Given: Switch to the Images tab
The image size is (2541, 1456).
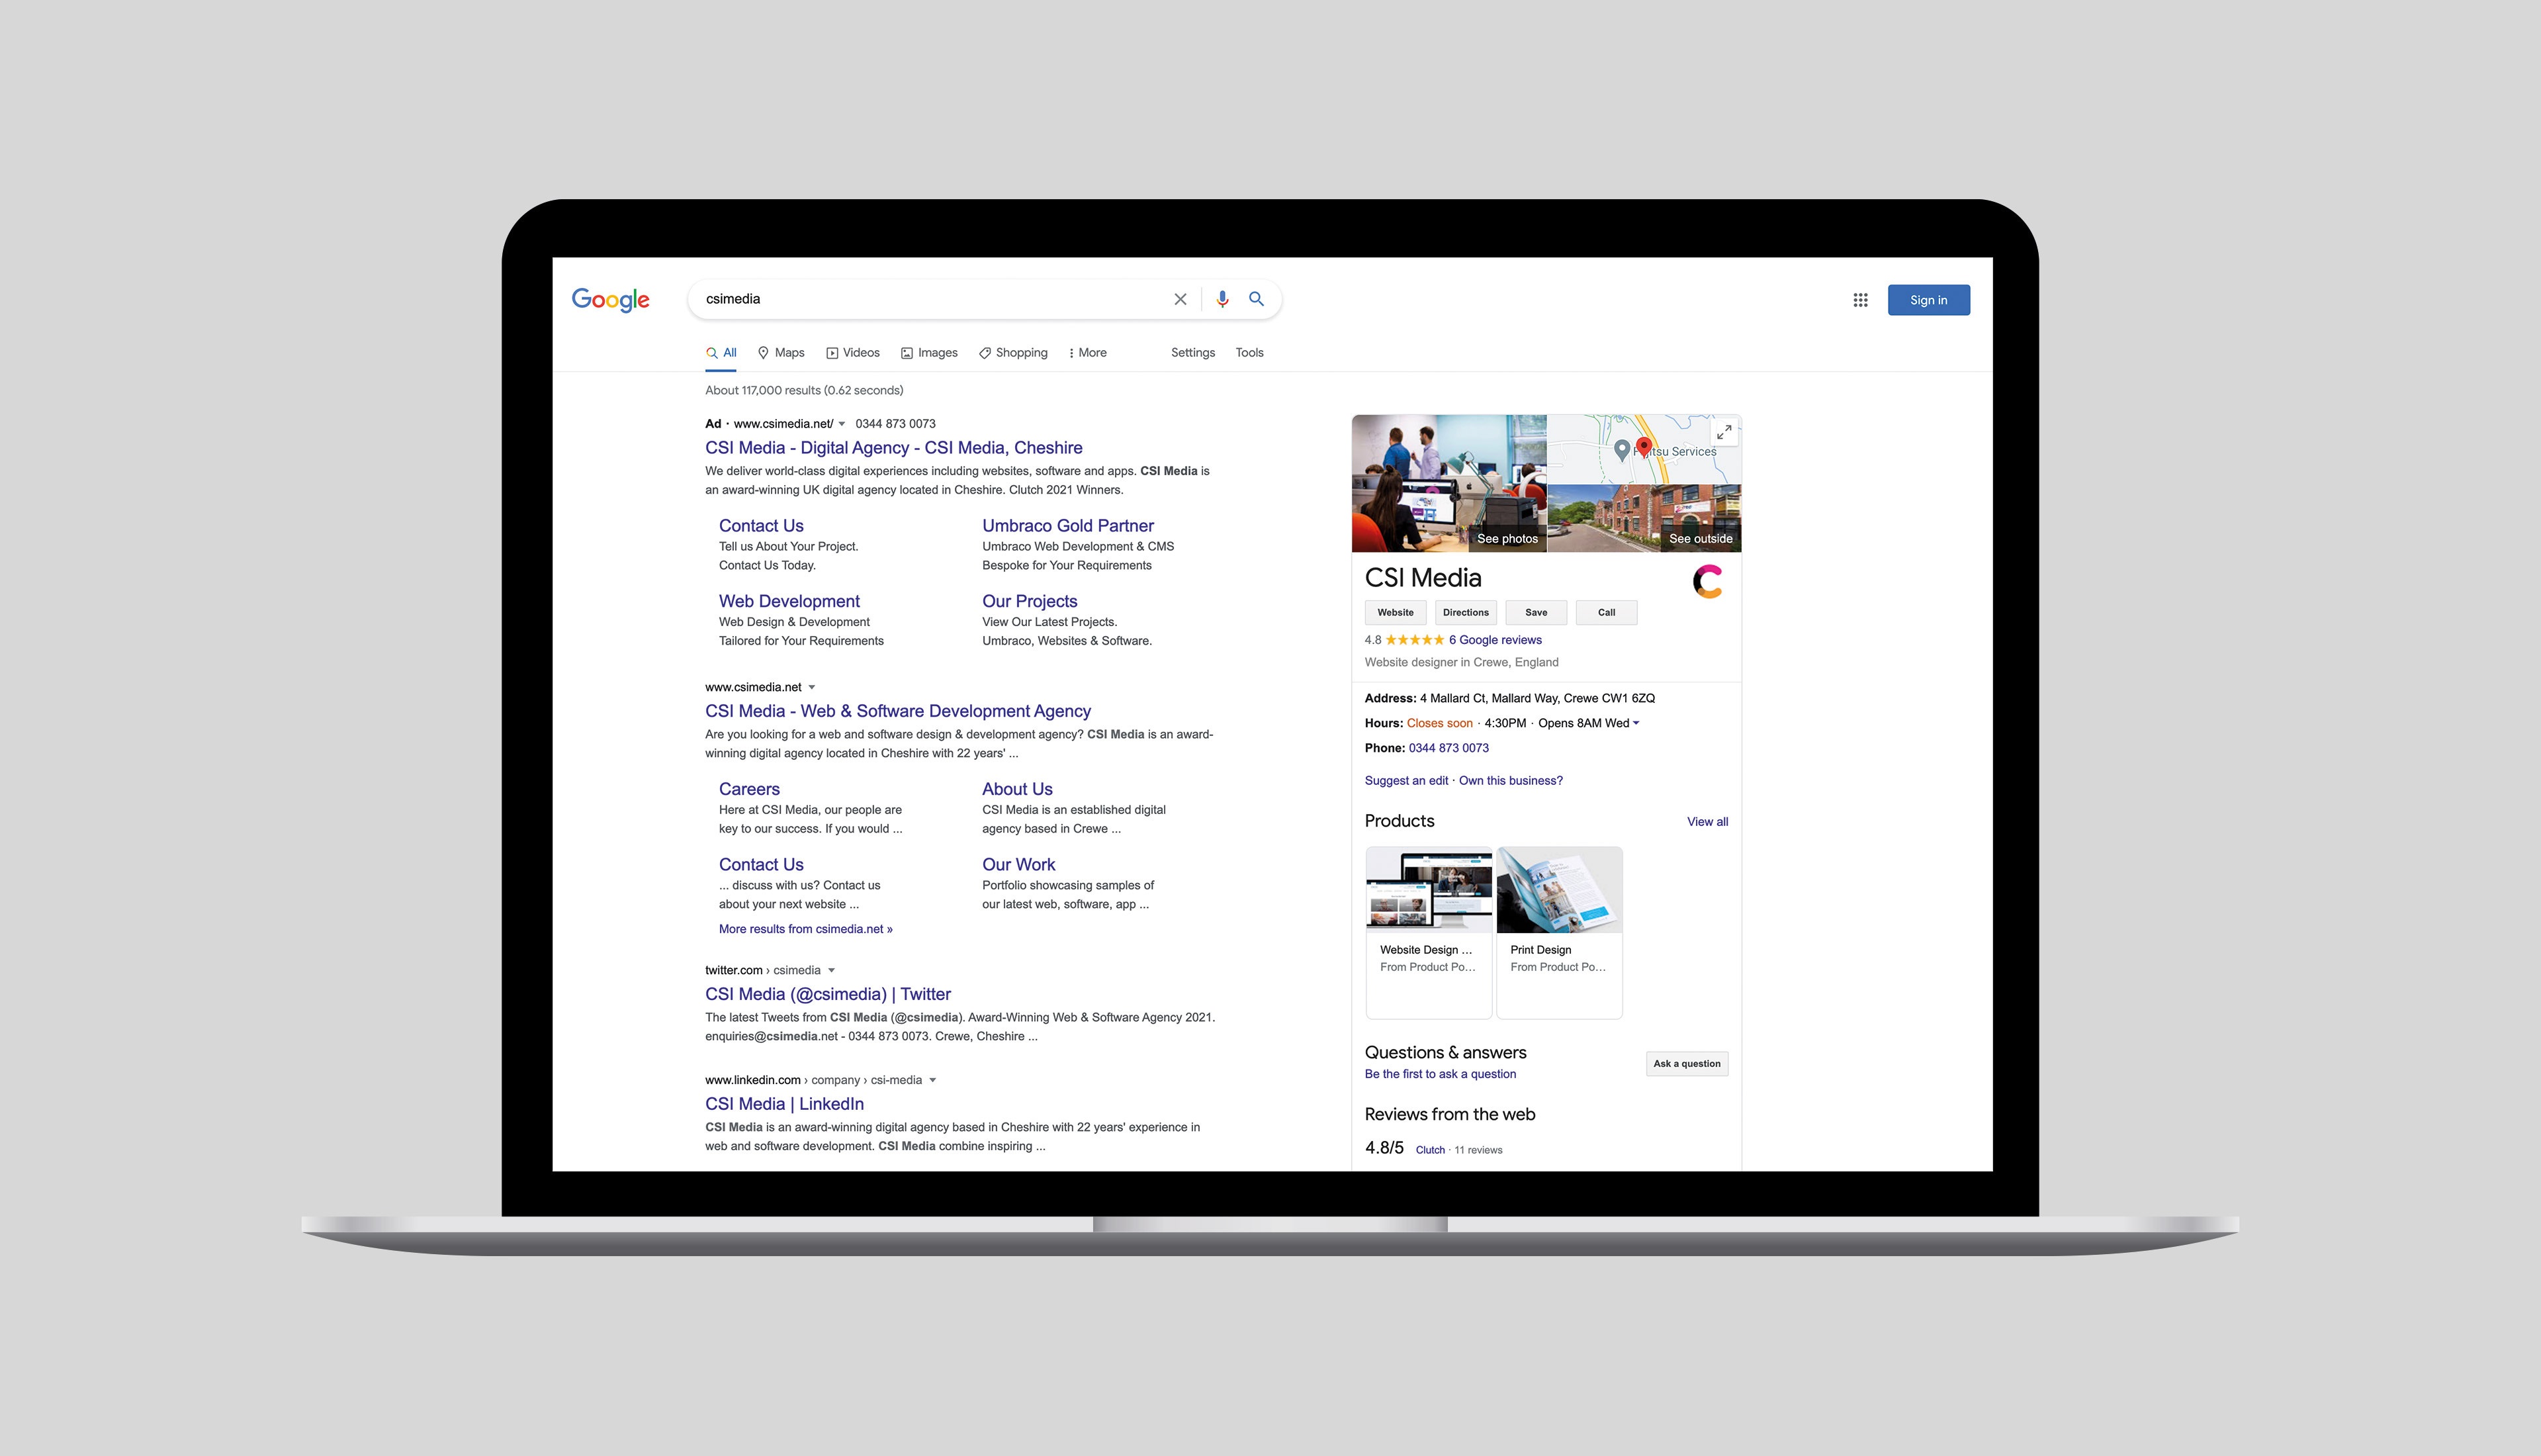Looking at the screenshot, I should coord(928,352).
